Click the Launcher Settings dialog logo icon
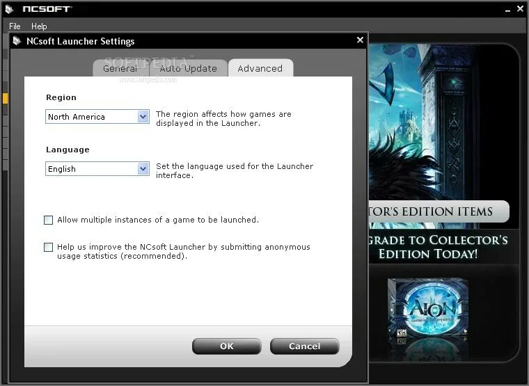Screen dimensions: 529x386 tap(17, 41)
